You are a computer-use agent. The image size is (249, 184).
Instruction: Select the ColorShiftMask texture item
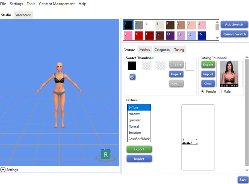pos(139,139)
